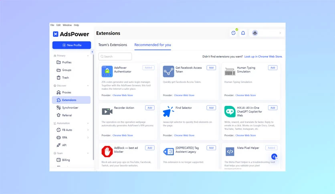Focus the extensions Search field
This screenshot has width=335, height=194.
point(115,57)
